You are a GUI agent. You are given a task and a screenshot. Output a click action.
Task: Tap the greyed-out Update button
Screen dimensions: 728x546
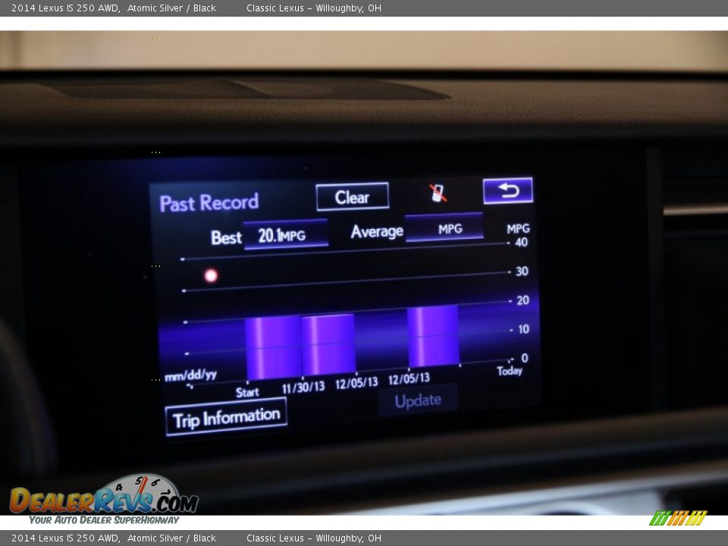[418, 400]
